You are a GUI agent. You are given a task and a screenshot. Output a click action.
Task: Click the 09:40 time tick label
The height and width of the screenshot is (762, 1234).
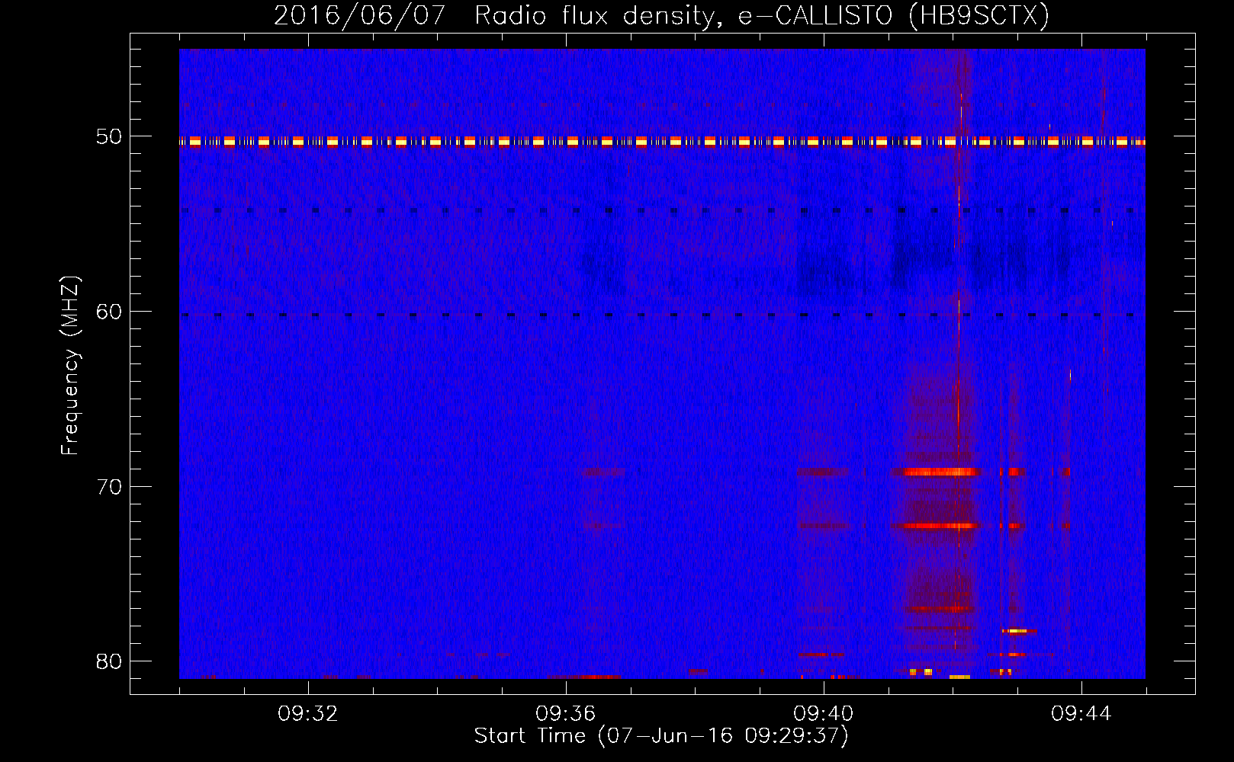[824, 714]
